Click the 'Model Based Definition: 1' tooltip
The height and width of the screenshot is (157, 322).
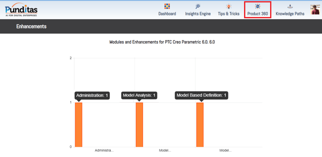[202, 95]
